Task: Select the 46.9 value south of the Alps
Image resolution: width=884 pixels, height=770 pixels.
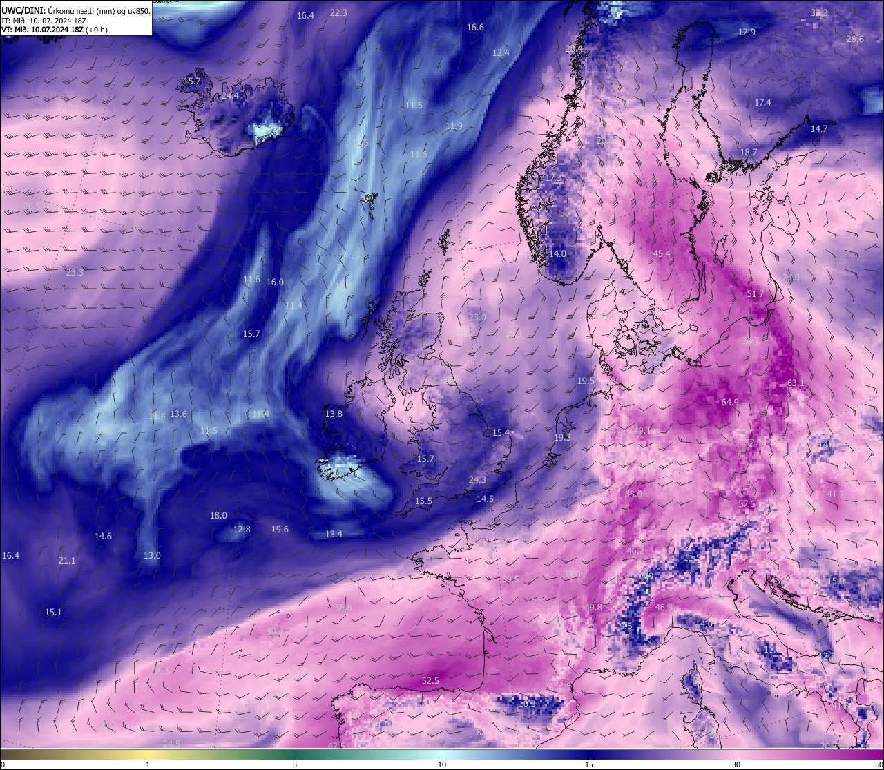Action: tap(664, 607)
